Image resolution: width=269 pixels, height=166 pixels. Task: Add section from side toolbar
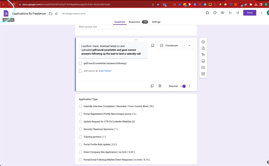[203, 74]
